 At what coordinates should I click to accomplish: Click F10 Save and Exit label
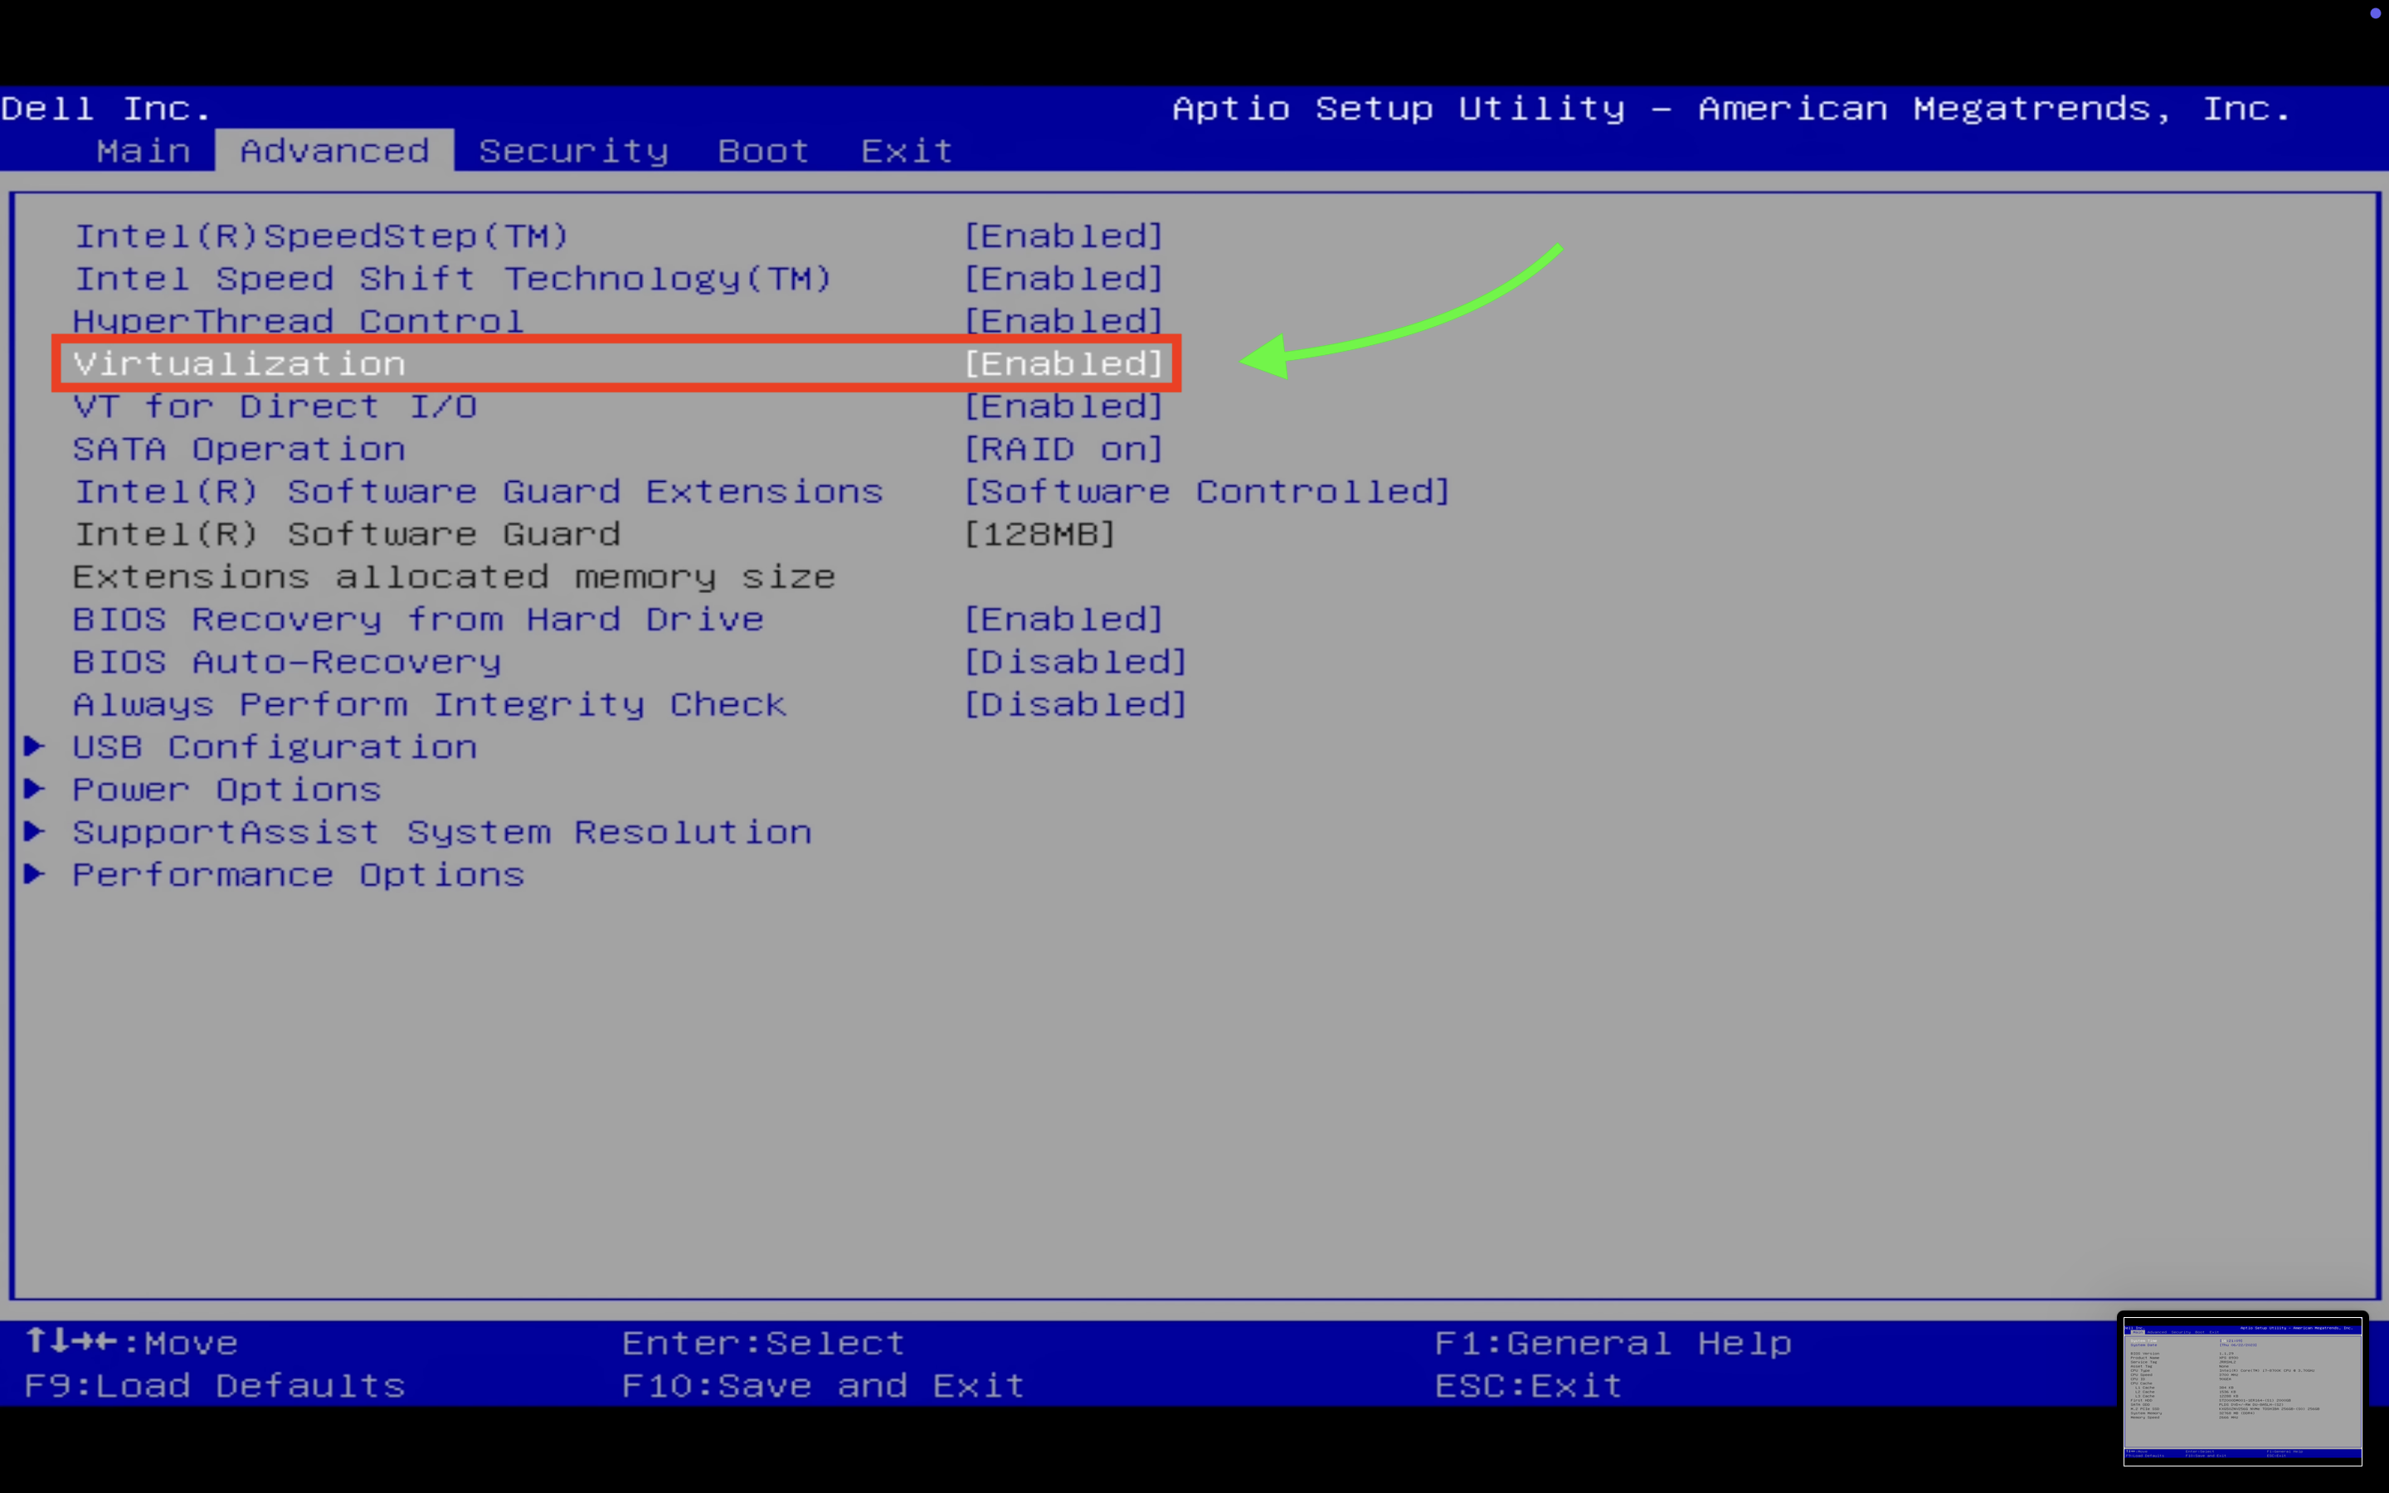[822, 1385]
